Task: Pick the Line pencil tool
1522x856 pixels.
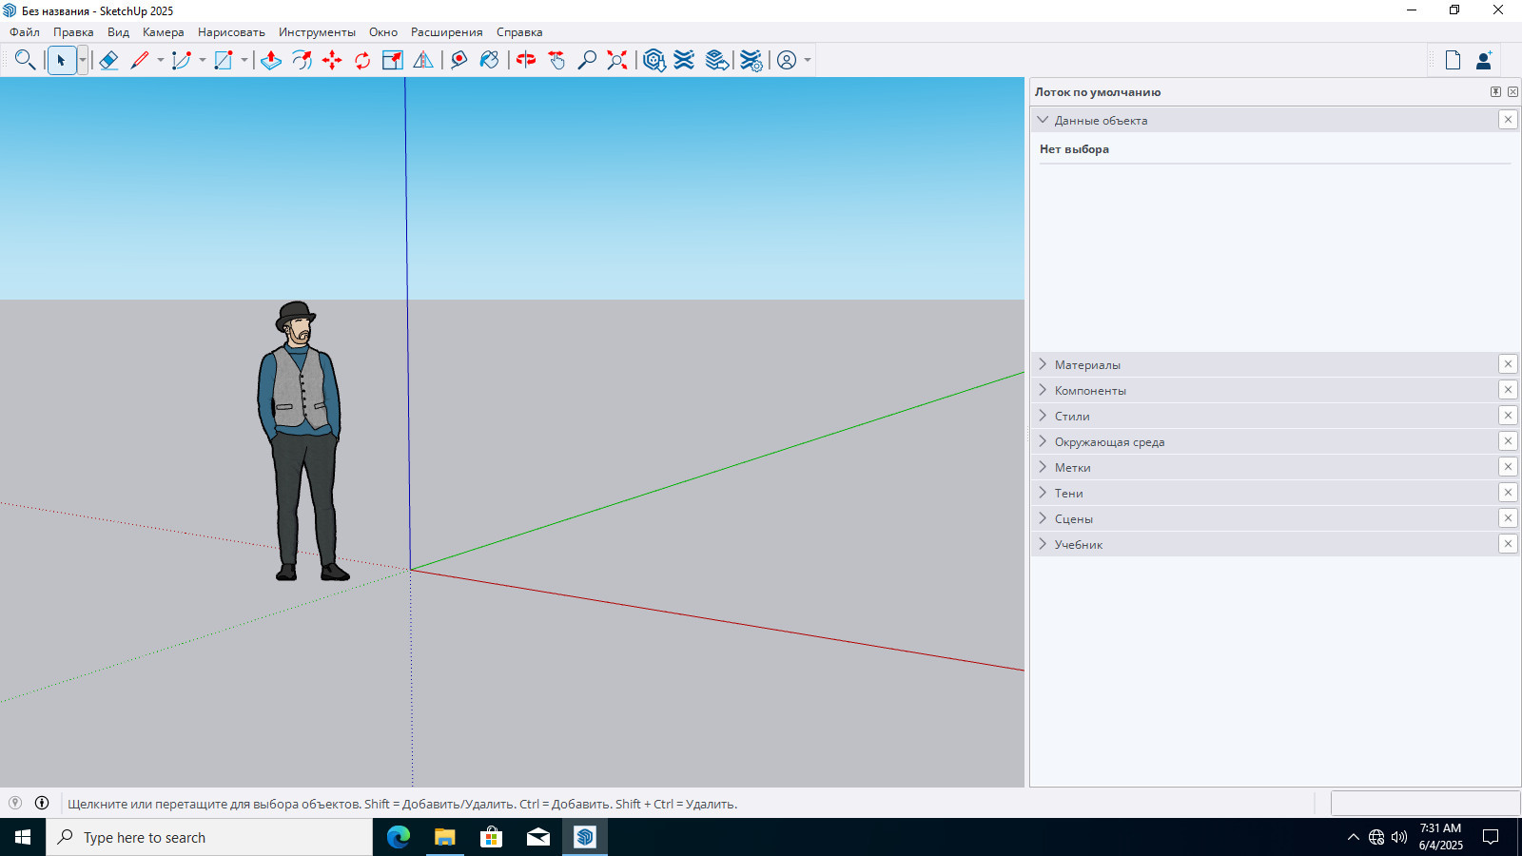Action: [x=140, y=60]
